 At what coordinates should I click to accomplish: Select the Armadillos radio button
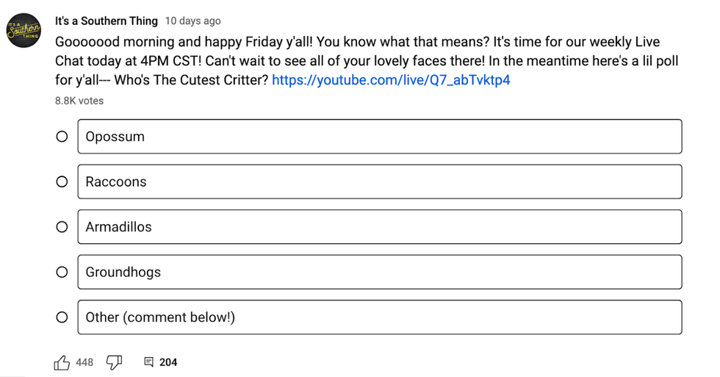(x=62, y=227)
